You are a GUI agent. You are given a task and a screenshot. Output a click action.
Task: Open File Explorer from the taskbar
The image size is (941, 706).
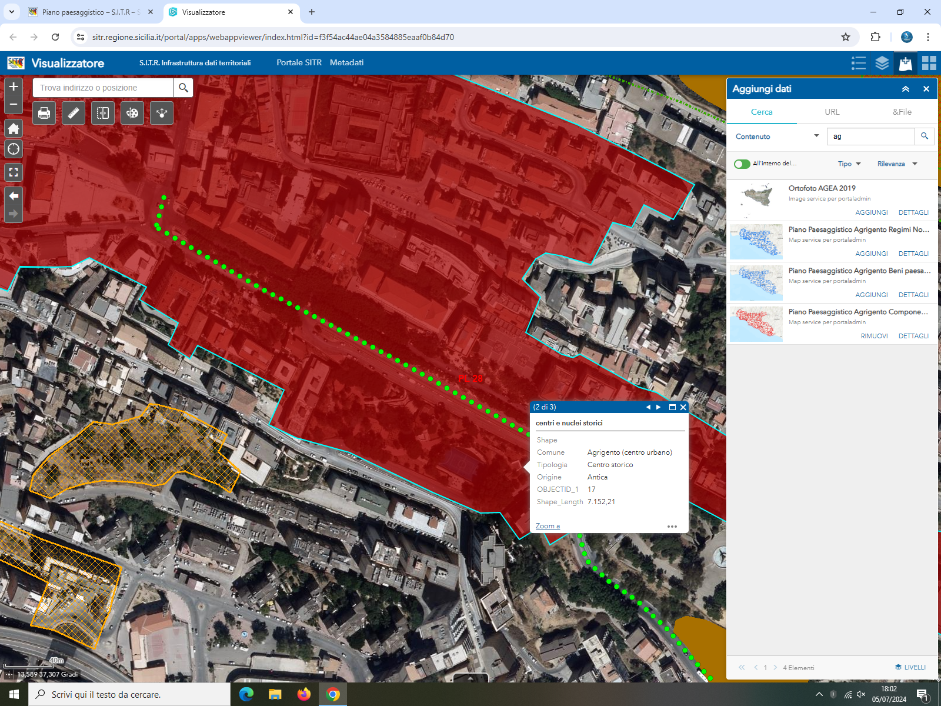click(275, 694)
